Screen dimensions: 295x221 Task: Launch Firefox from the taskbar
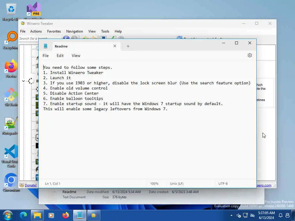66,215
